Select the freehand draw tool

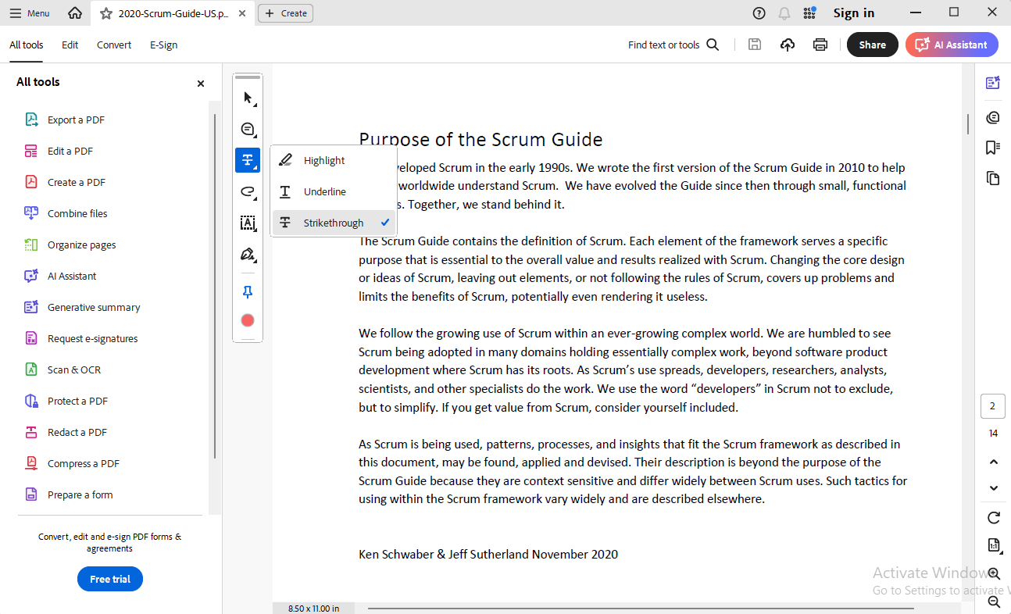tap(248, 192)
